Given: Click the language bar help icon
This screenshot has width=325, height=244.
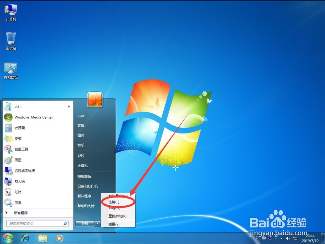Looking at the screenshot, I should point(270,238).
